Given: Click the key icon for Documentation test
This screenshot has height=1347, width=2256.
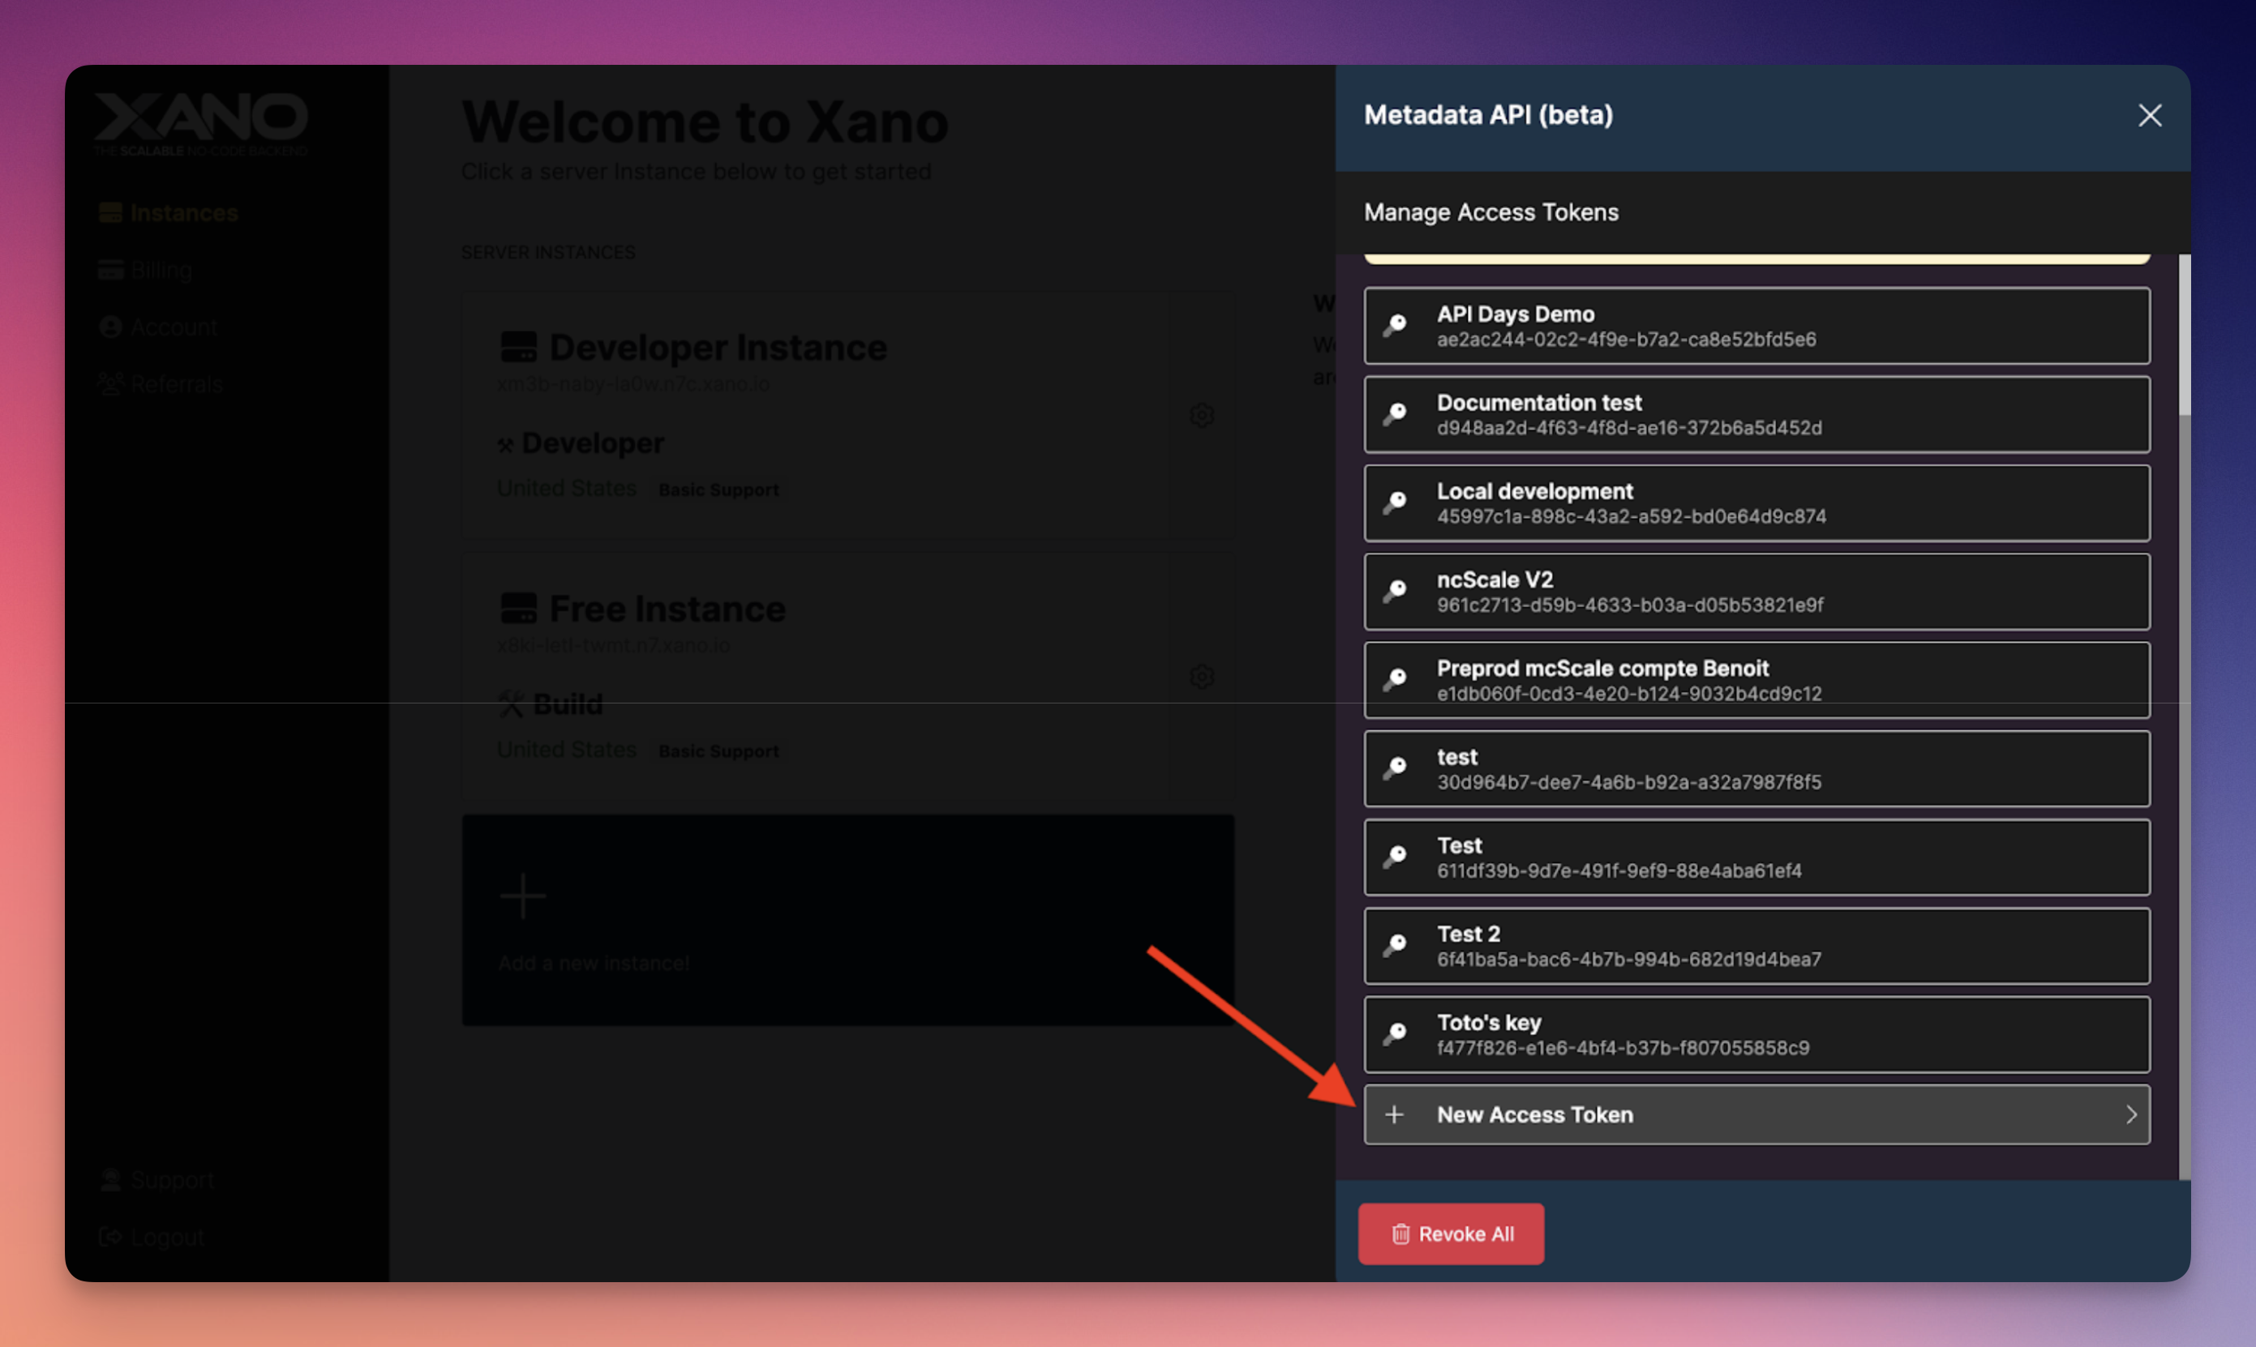Looking at the screenshot, I should tap(1395, 414).
